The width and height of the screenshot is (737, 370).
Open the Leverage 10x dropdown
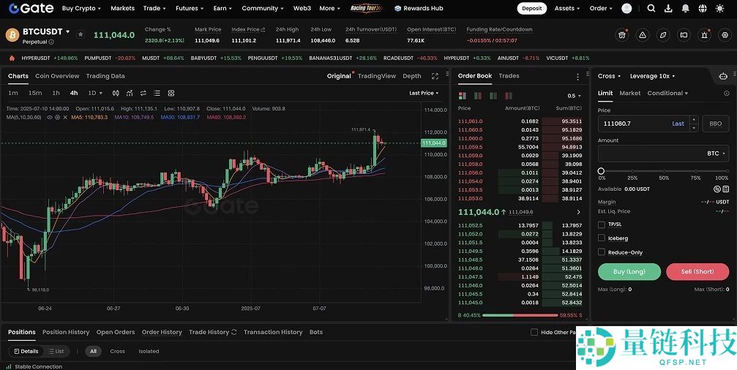(652, 76)
